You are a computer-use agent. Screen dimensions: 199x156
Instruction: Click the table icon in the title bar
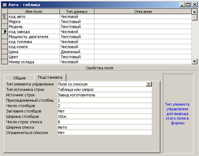pyautogui.click(x=5, y=5)
